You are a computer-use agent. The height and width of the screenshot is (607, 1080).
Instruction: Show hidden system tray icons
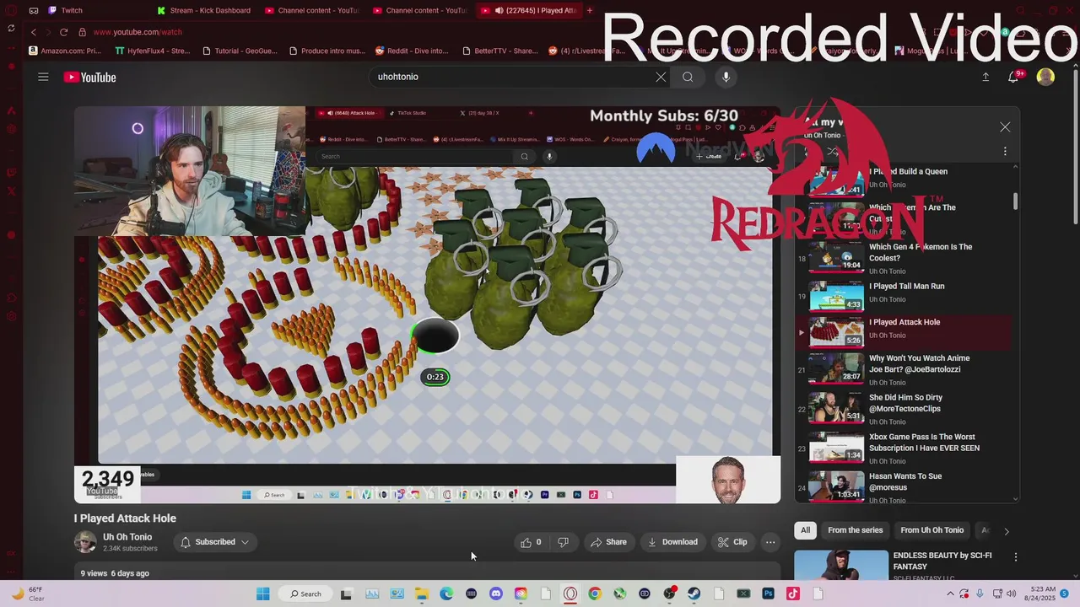point(950,594)
